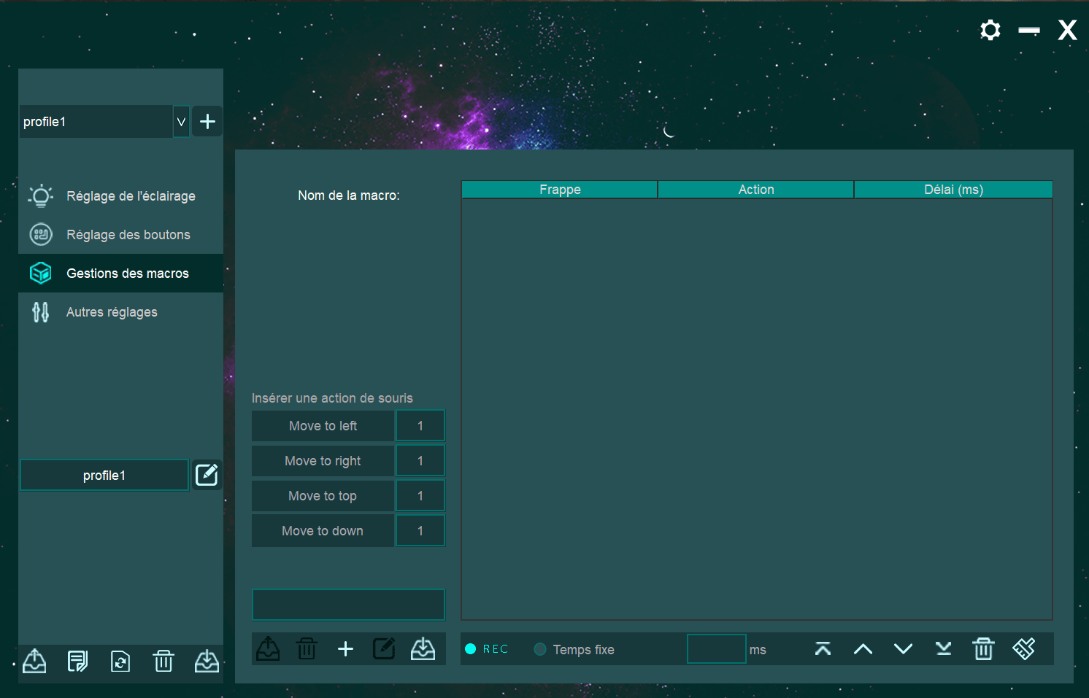Edit the Move to right value field

[x=420, y=461]
